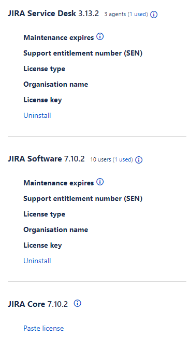Select the JIRA Software 7.10.2 heading
The height and width of the screenshot is (338, 190).
46,159
